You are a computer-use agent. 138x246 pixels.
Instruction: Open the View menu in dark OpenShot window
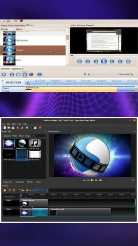[x=19, y=124]
